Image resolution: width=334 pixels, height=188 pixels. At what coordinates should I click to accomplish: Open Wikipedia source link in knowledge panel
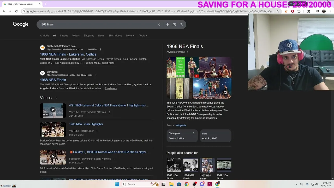click(x=181, y=125)
